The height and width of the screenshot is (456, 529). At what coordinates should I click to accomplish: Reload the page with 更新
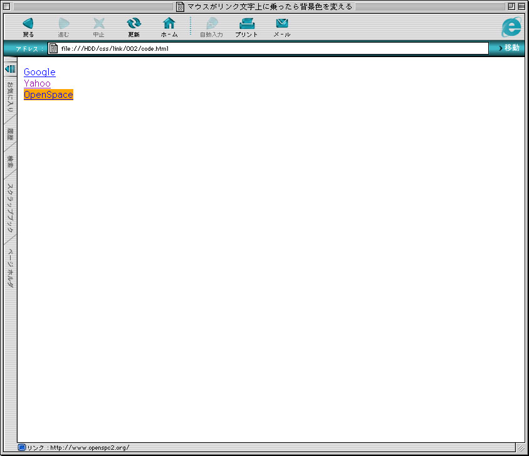coord(134,28)
